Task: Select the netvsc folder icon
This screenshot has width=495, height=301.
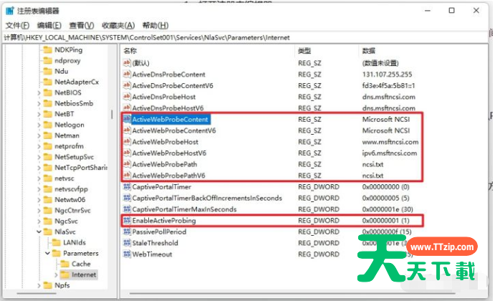Action: [48, 178]
